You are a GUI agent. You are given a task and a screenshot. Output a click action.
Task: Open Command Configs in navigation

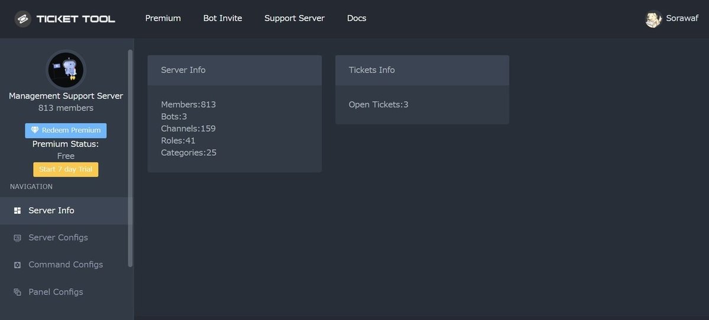[64, 265]
